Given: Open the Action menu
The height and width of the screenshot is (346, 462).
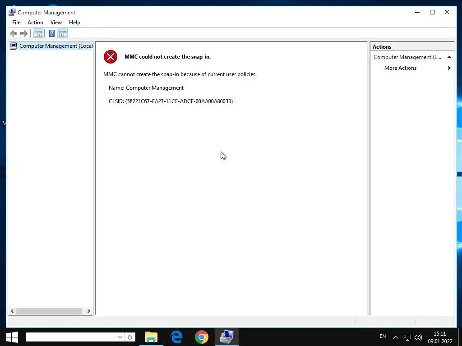Looking at the screenshot, I should pyautogui.click(x=35, y=23).
